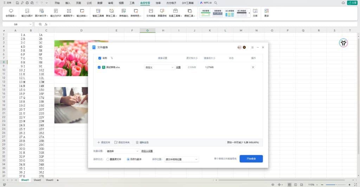Screen dimensions: 360x187
Task: Click 添加文件 add file button
Action: [104, 142]
